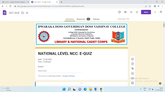The width and height of the screenshot is (165, 92).
Task: Open the weather widget showing Cloudy
Action: pos(7,89)
